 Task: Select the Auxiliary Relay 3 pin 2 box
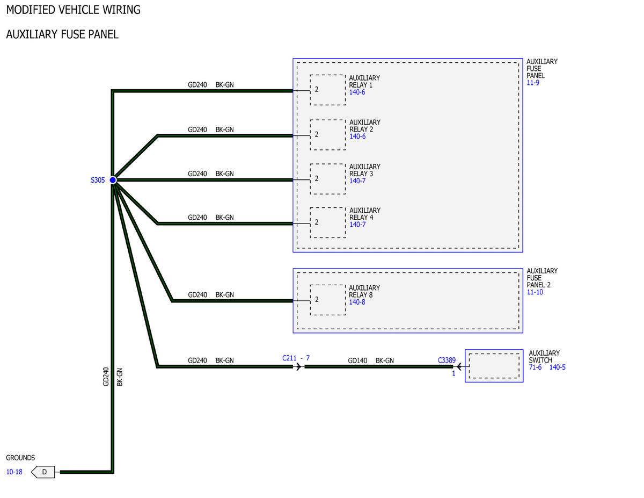coord(327,179)
